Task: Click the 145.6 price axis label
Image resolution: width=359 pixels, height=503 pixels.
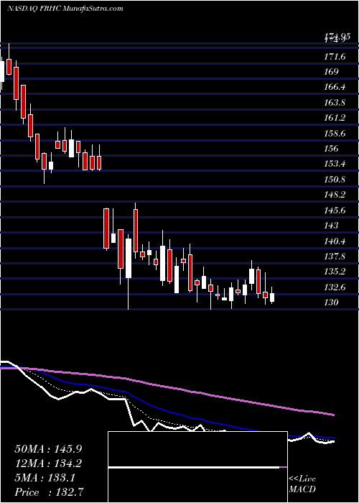Action: (x=335, y=210)
